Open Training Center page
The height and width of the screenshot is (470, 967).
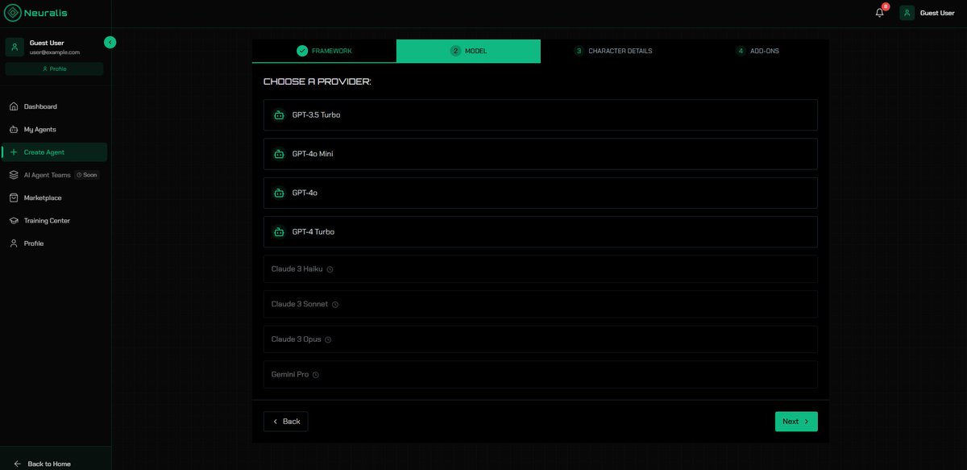pyautogui.click(x=54, y=220)
